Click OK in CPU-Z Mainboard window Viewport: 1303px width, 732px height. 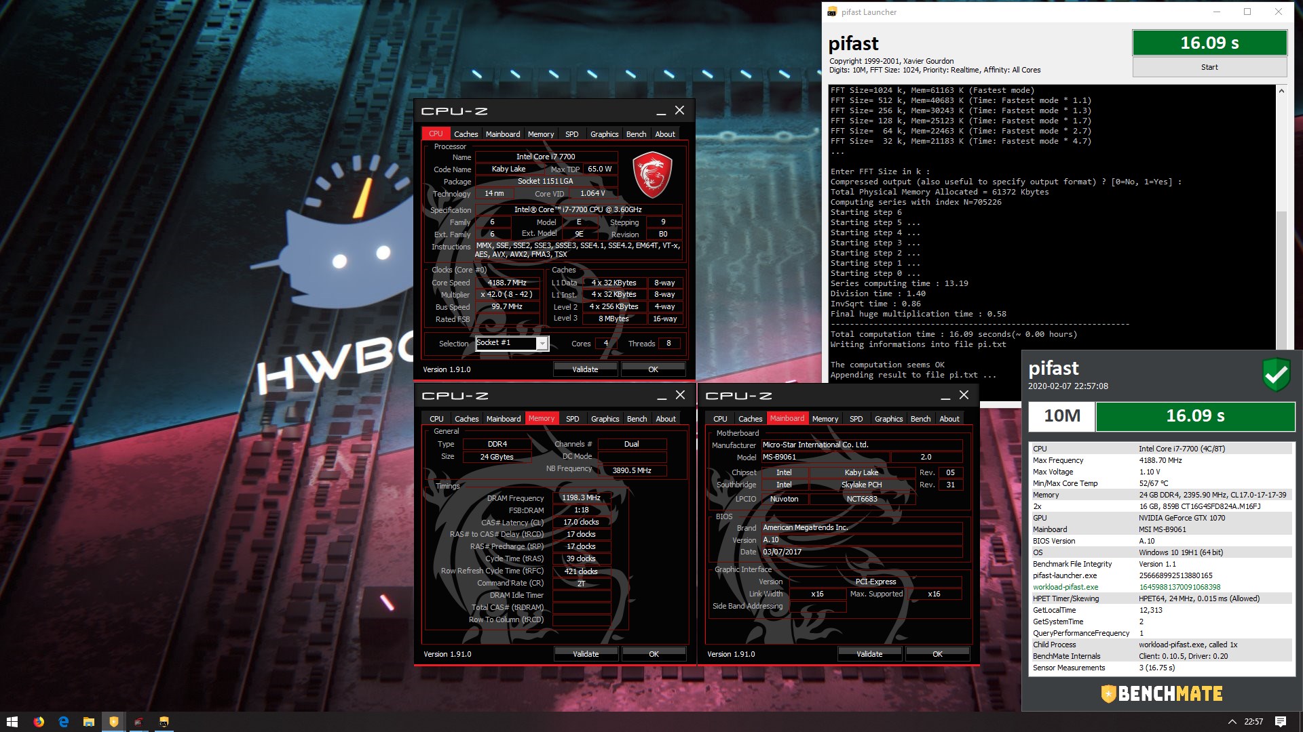tap(937, 654)
